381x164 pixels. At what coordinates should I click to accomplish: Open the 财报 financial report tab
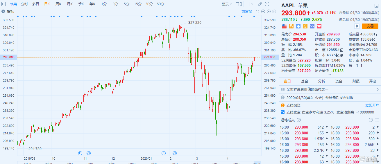pos(356,81)
